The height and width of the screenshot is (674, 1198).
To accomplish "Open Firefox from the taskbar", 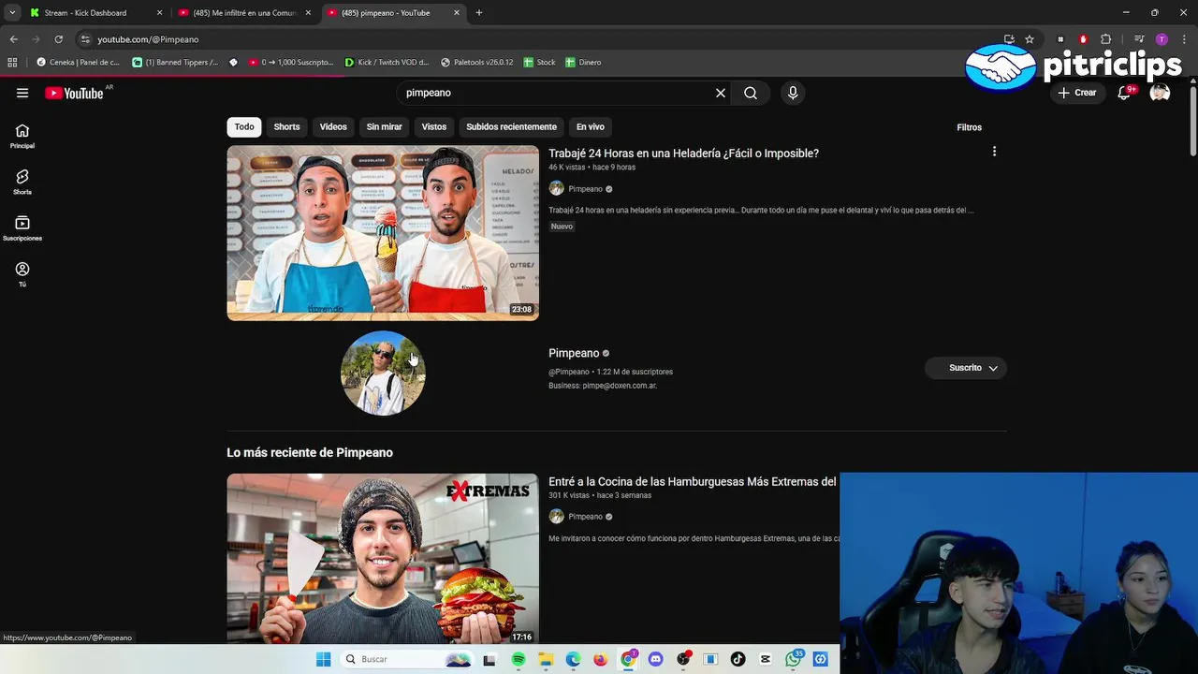I will click(x=600, y=659).
